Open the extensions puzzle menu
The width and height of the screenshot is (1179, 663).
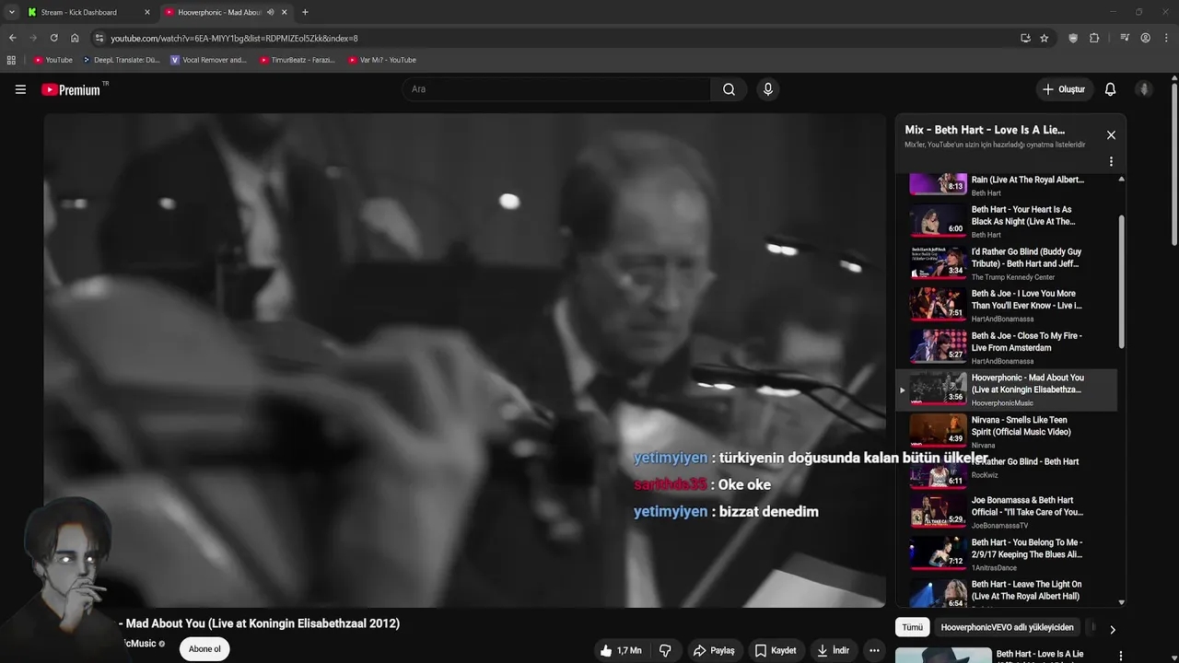tap(1094, 38)
